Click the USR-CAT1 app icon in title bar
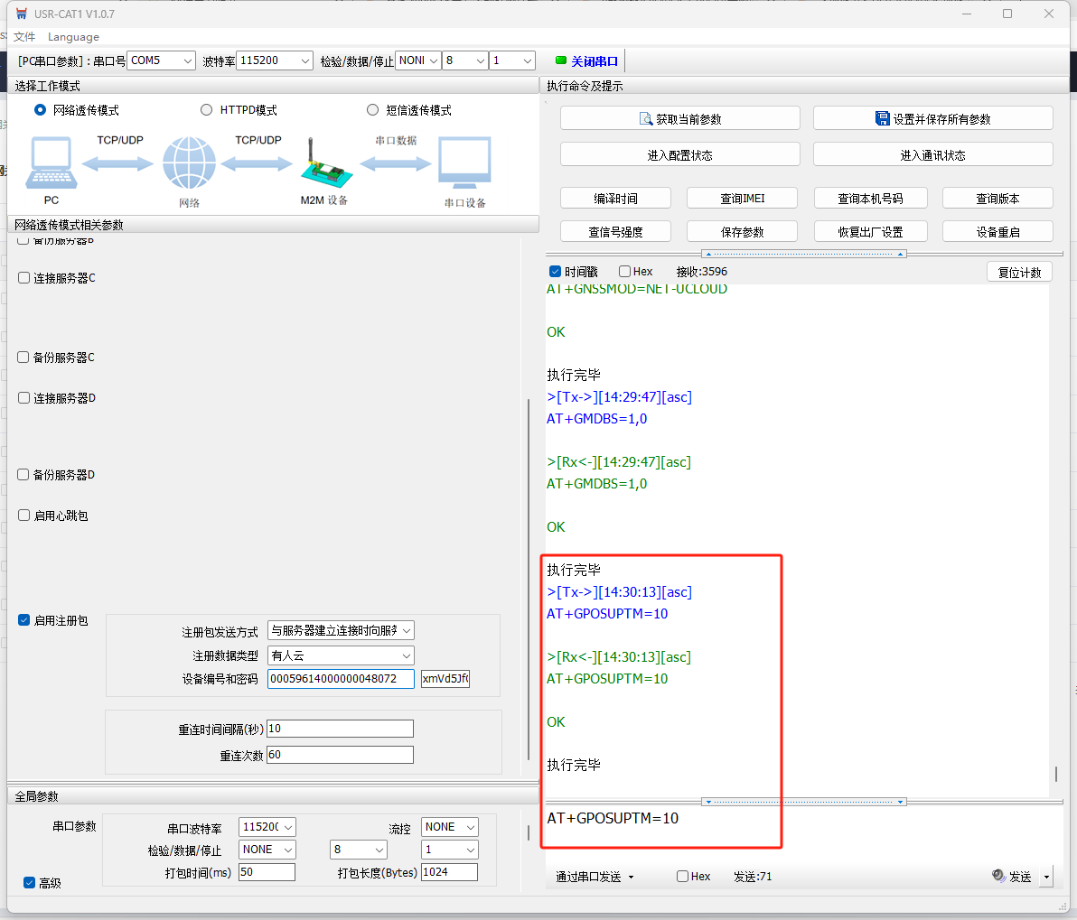The height and width of the screenshot is (920, 1077). tap(22, 14)
